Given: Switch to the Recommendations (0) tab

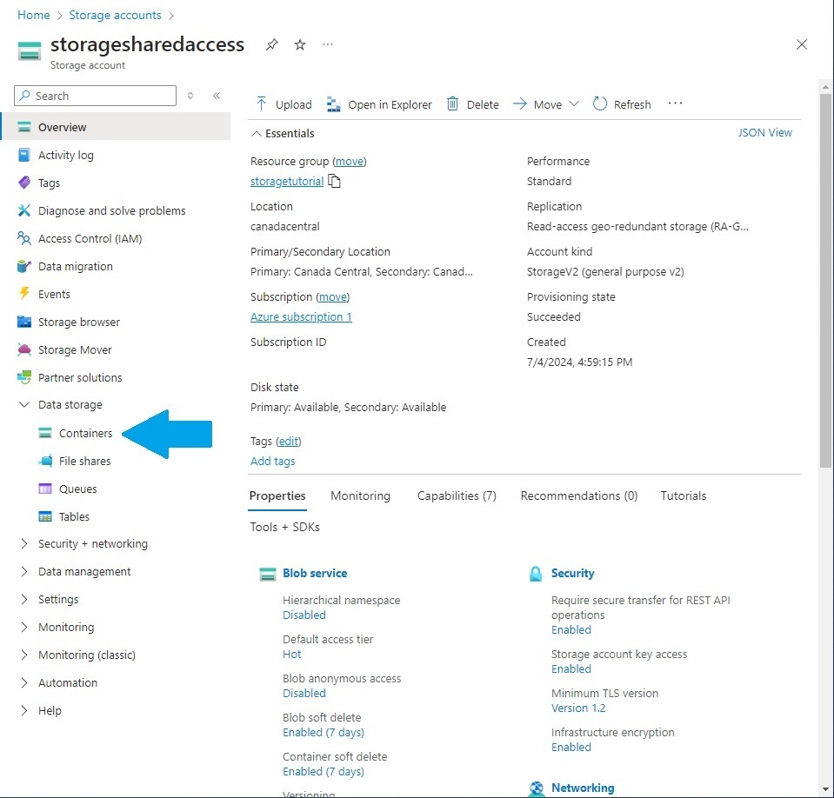Looking at the screenshot, I should click(578, 496).
